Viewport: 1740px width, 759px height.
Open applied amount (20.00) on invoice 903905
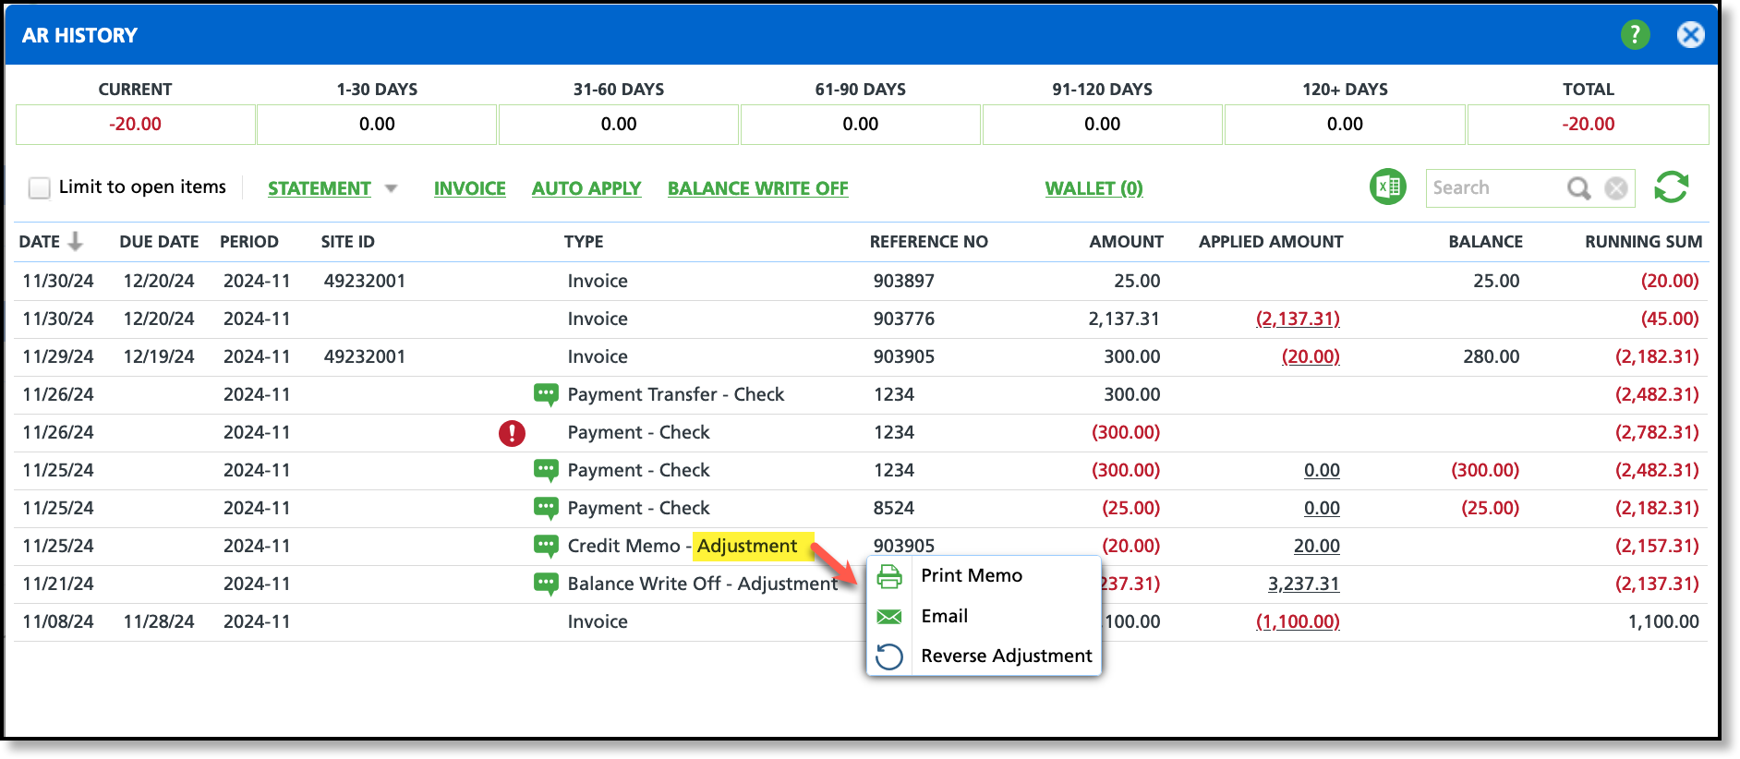[x=1311, y=356]
